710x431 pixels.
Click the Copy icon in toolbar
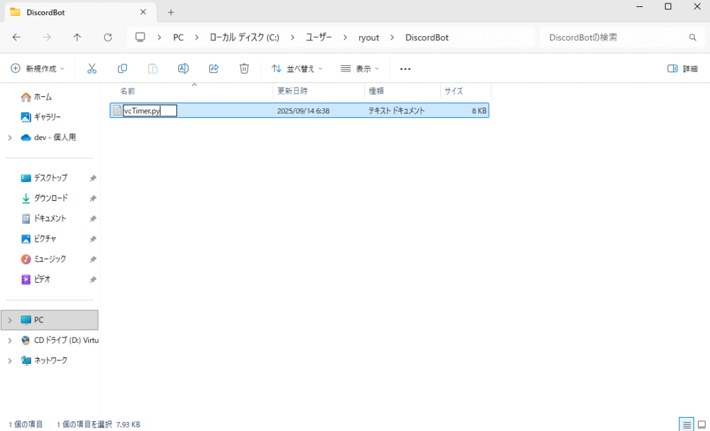point(122,69)
